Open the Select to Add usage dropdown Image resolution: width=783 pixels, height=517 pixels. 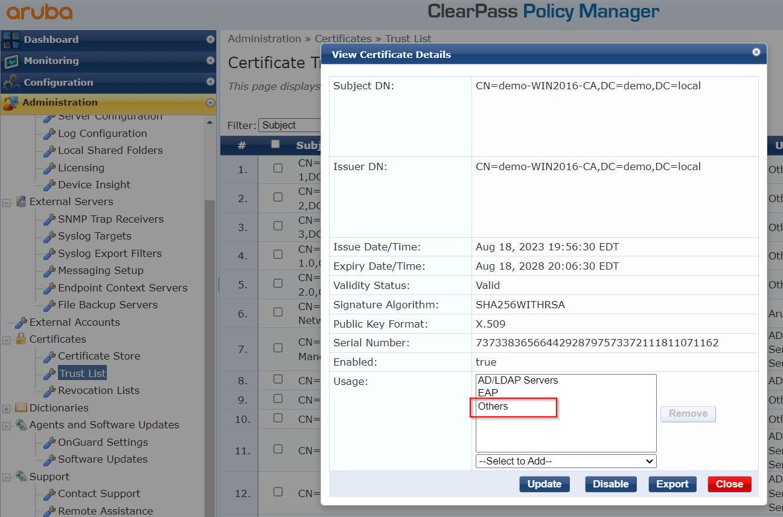click(x=566, y=461)
